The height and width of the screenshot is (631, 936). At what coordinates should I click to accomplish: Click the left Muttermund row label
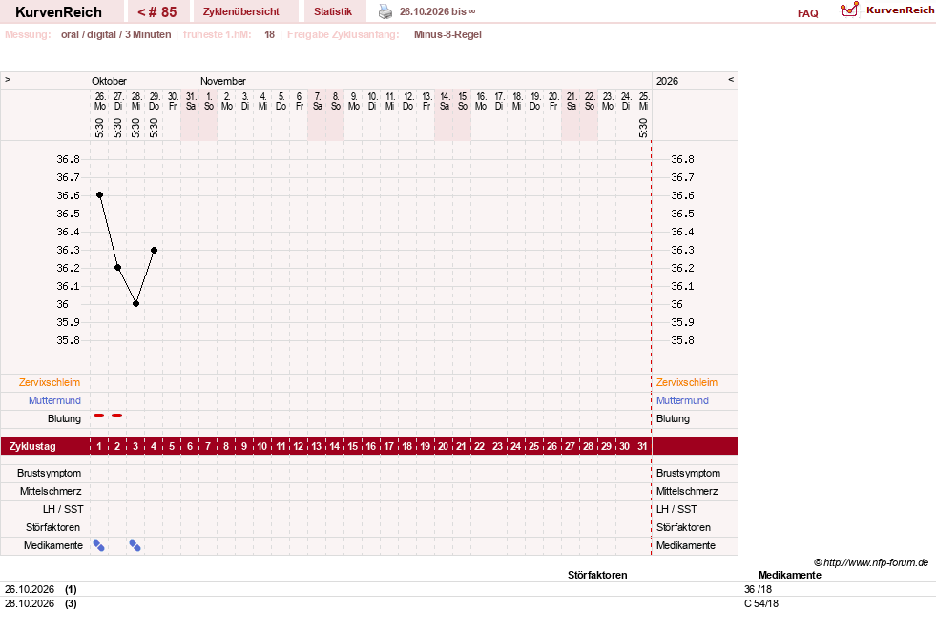tap(54, 400)
